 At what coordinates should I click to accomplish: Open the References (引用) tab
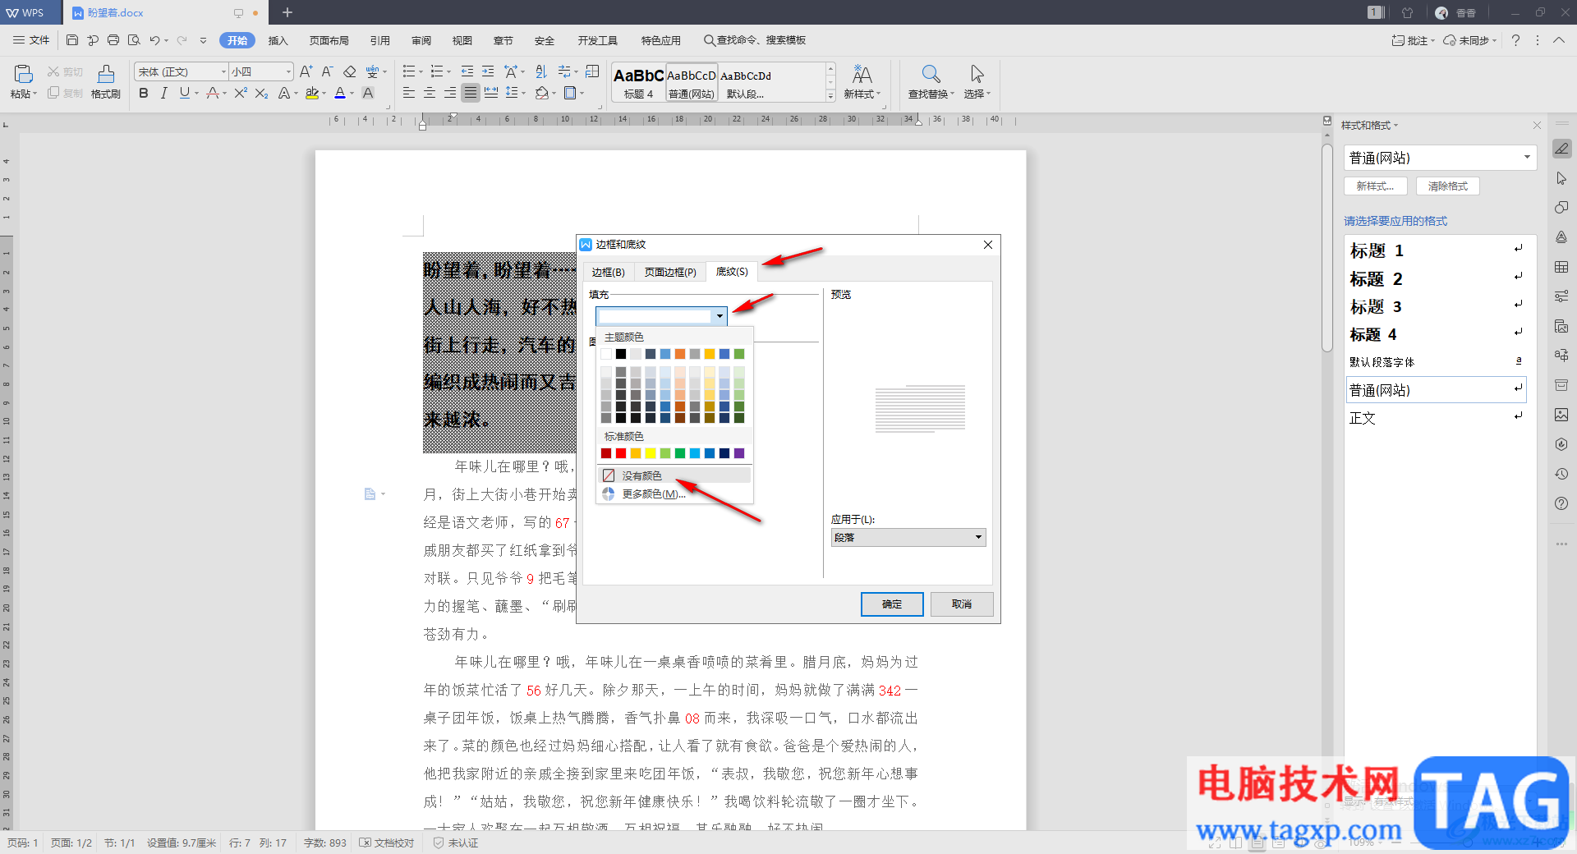point(379,40)
